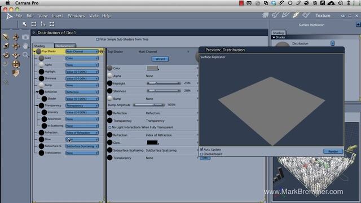
Task: Open the Refraction Index of Refraction dropdown
Action: pyautogui.click(x=82, y=133)
